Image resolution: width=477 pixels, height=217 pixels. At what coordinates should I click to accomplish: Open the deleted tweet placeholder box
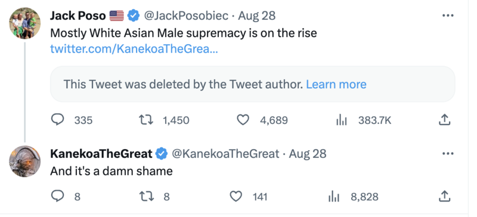[252, 84]
